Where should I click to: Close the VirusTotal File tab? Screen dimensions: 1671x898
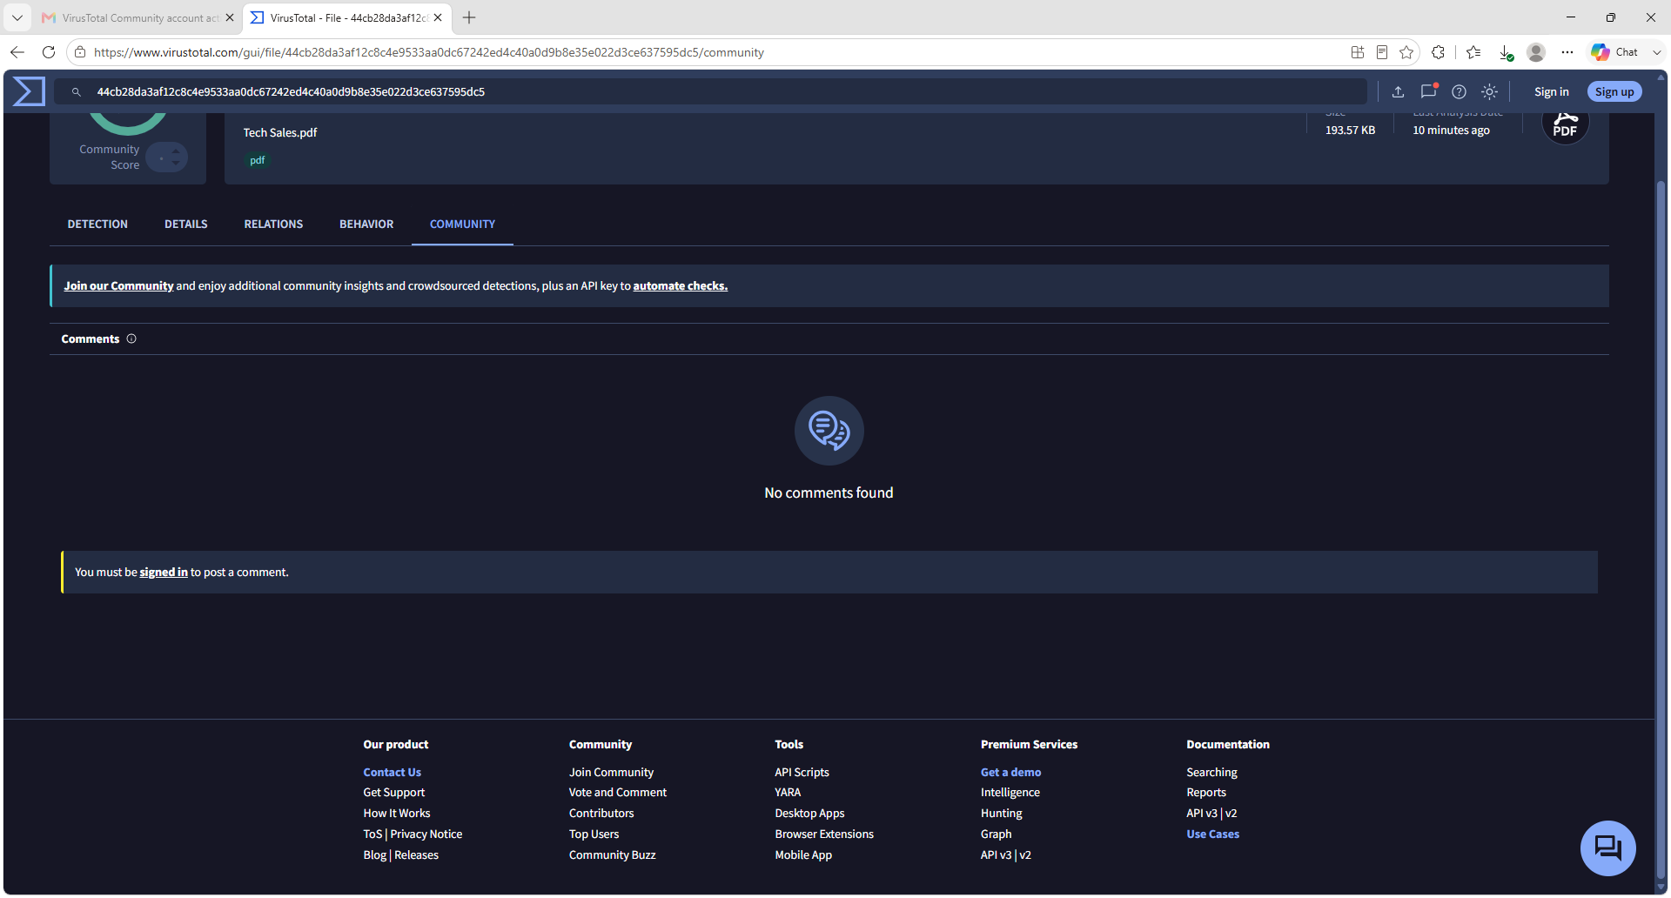pyautogui.click(x=438, y=17)
